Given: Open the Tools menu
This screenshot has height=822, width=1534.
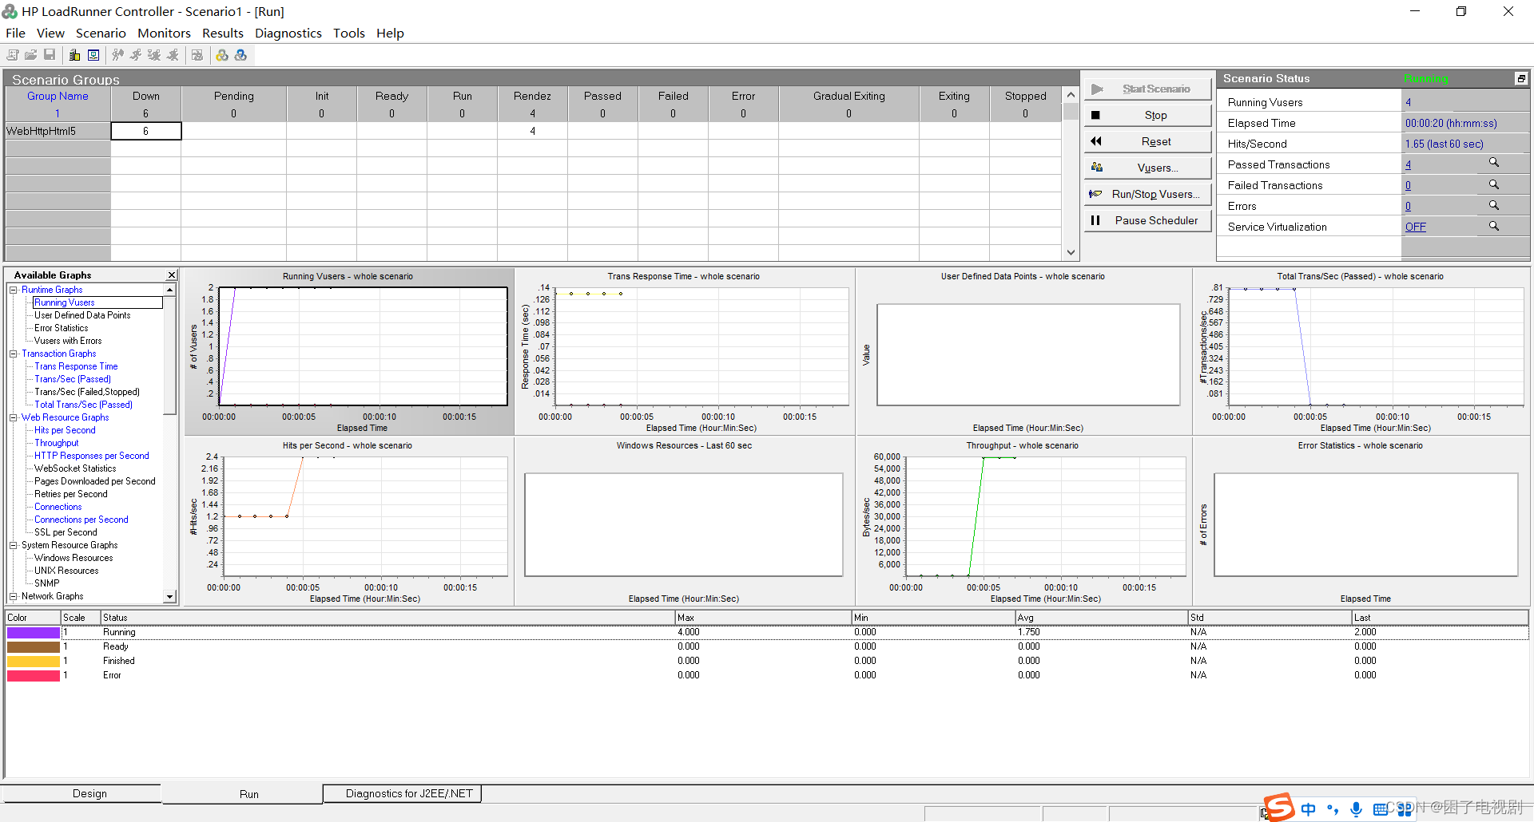Looking at the screenshot, I should click(x=349, y=33).
